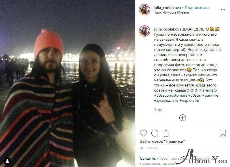Open the #джаредлето hashtag
Image resolution: width=230 pixels, height=167 pixels.
pos(166,101)
